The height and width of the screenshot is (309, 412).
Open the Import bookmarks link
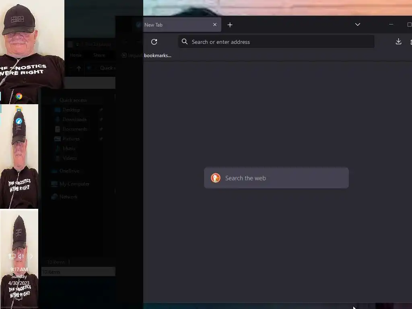click(146, 56)
